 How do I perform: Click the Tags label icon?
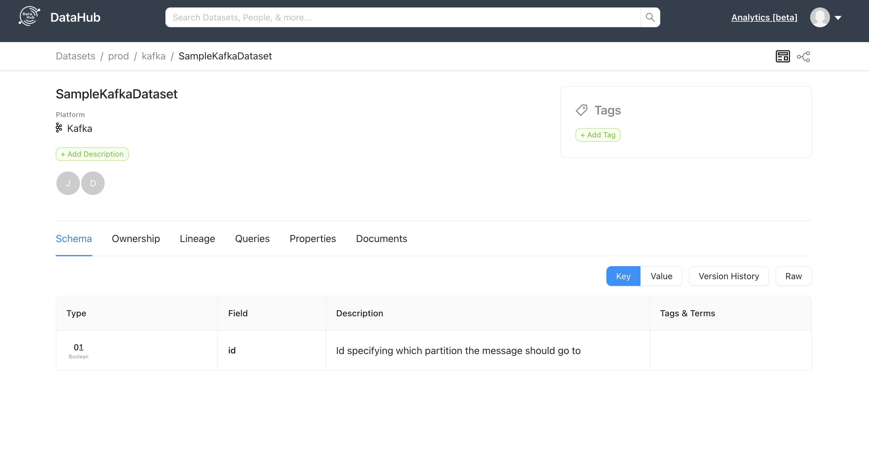point(581,110)
